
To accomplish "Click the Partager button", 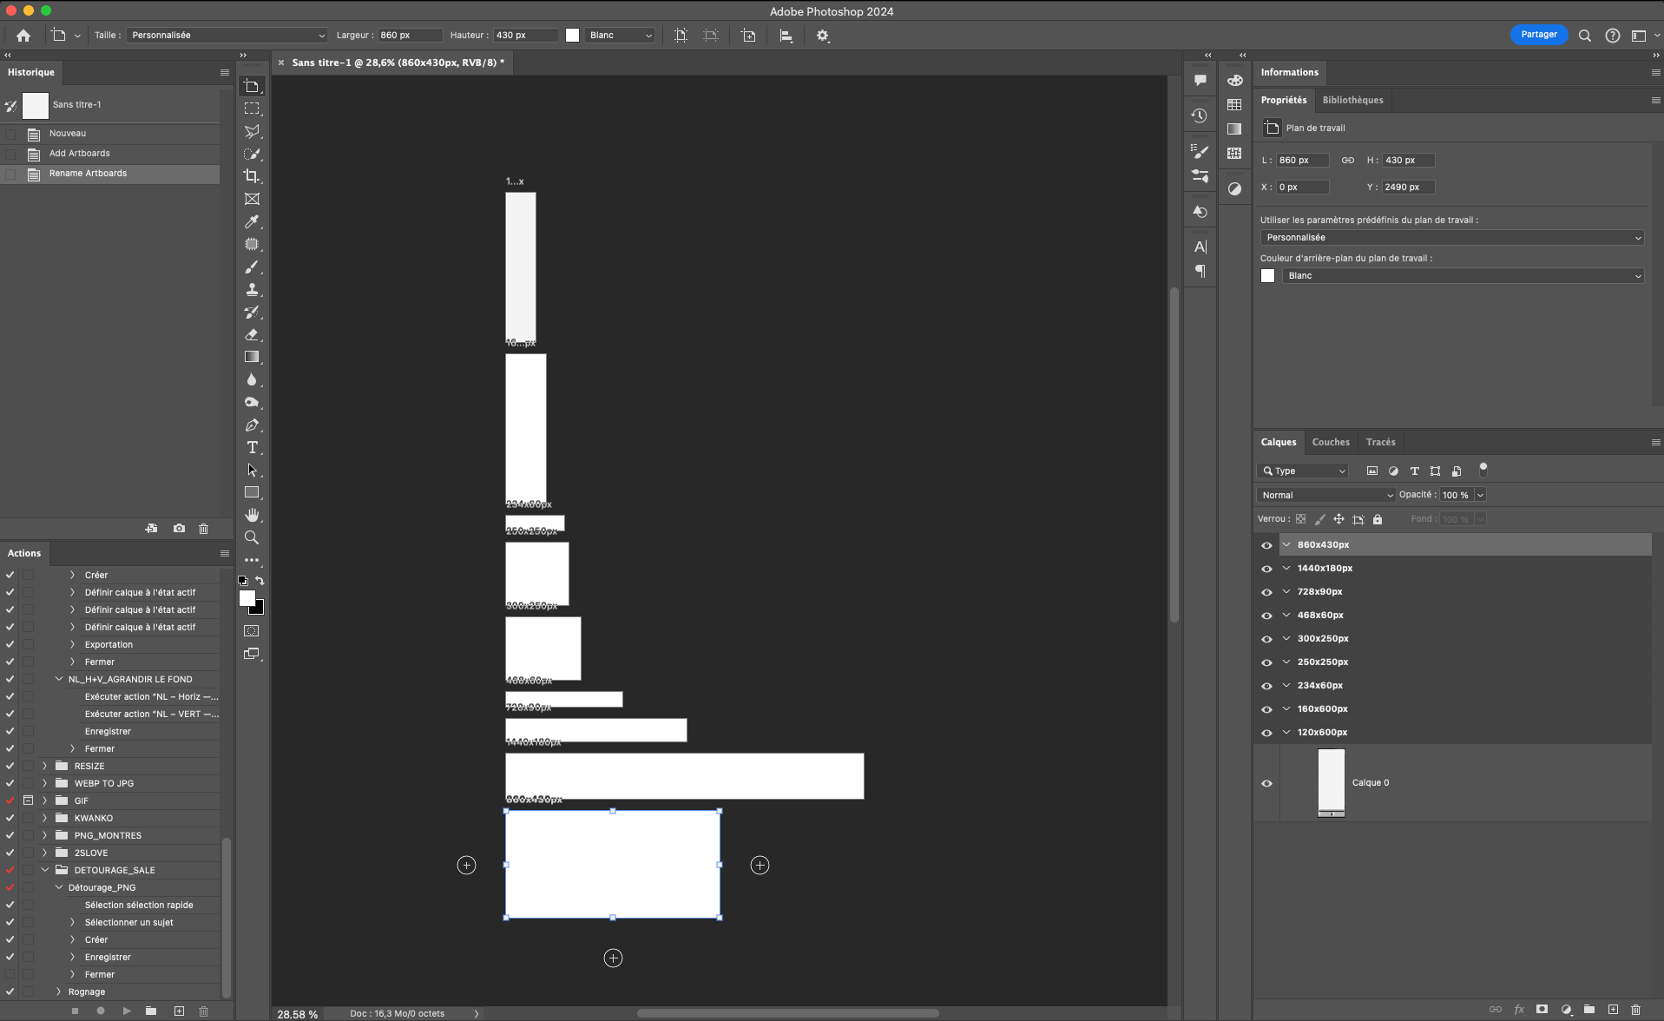I will [1539, 34].
